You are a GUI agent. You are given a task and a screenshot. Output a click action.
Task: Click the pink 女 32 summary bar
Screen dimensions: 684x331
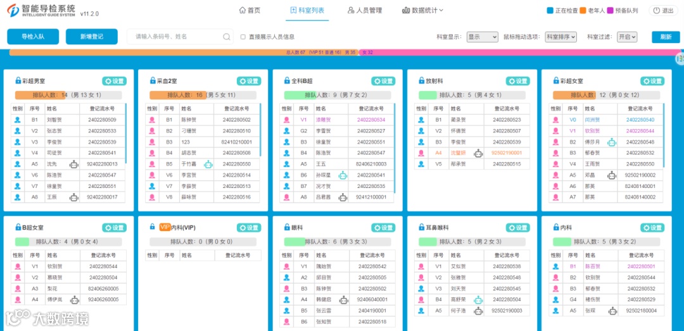521,53
